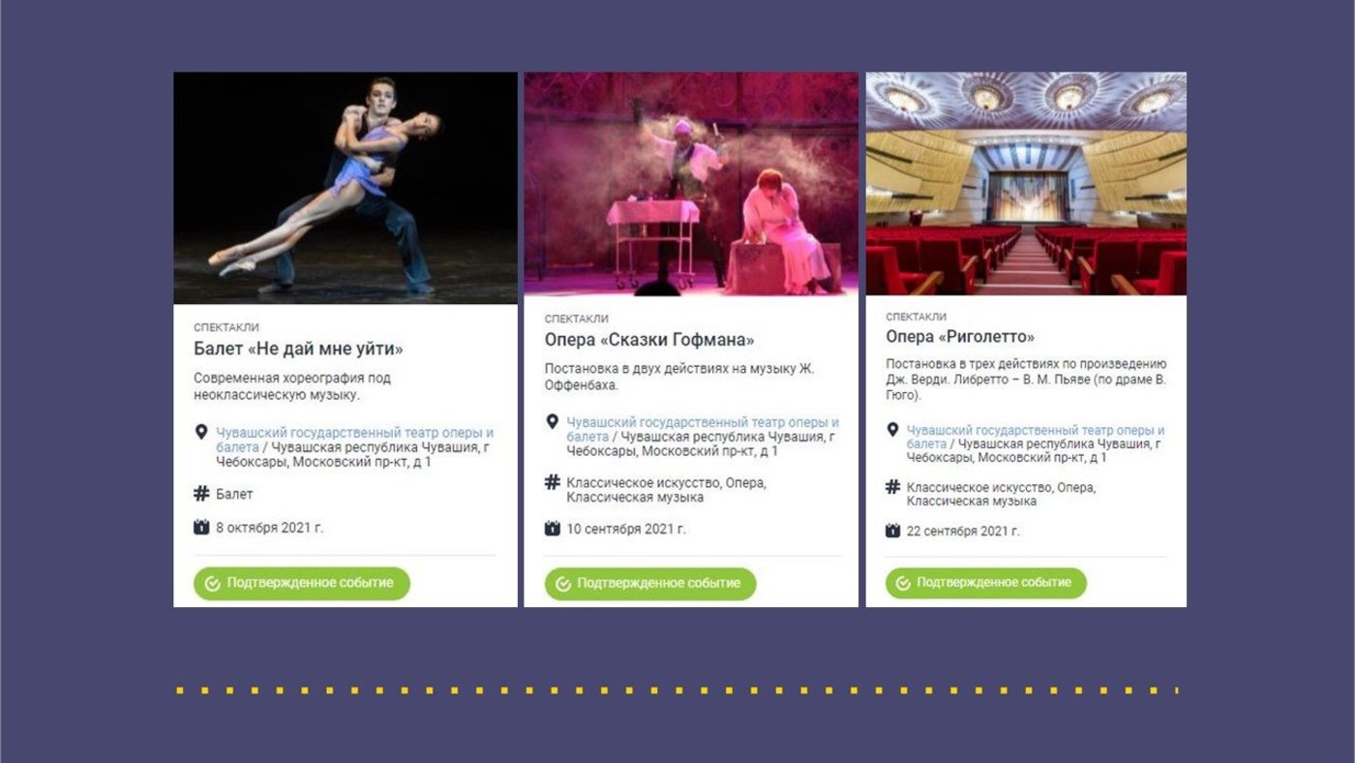Click calendar icon beside 10 сентября 2021
The image size is (1355, 763).
coord(552,529)
